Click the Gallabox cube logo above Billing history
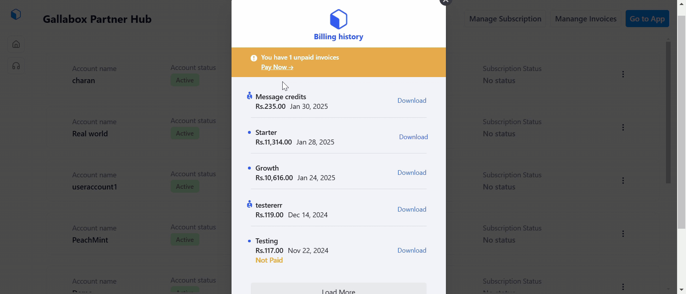 click(338, 19)
